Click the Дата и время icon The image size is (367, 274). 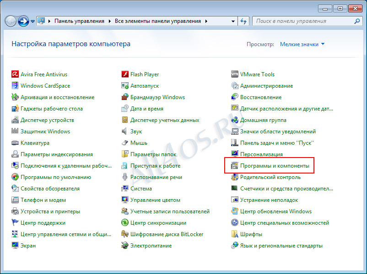[125, 109]
